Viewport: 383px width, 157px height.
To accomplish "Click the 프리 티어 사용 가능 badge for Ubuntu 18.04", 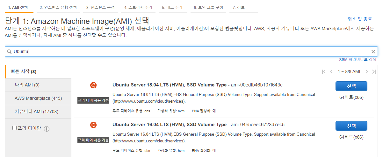I will point(93,101).
